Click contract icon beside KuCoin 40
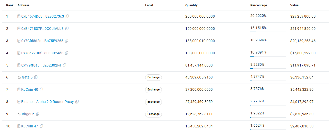The image size is (329, 132). (19, 89)
